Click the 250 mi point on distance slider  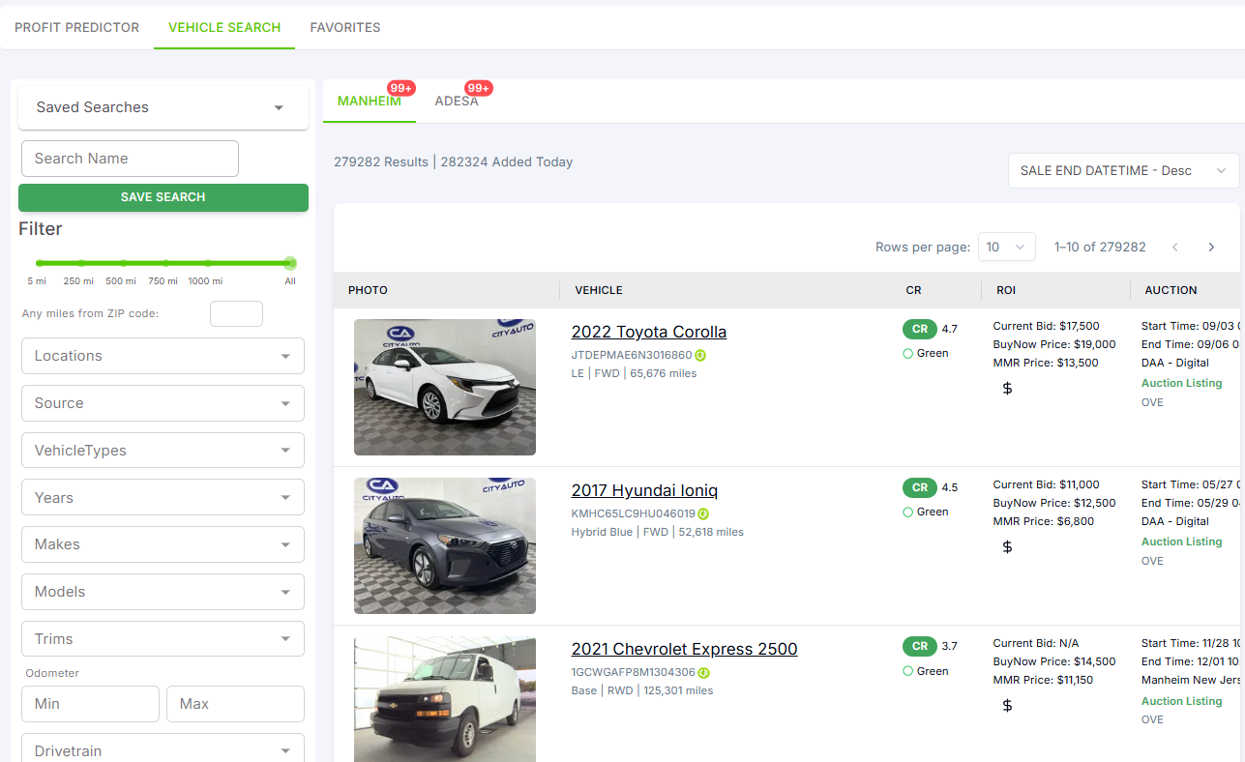[x=81, y=263]
